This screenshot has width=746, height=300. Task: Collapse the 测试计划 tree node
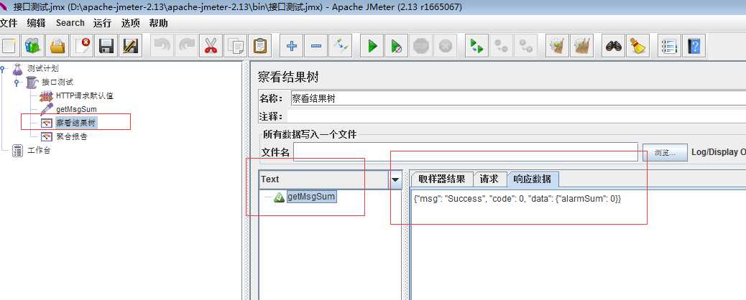point(4,69)
